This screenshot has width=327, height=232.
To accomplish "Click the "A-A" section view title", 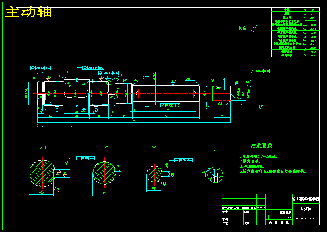I will pos(43,148).
